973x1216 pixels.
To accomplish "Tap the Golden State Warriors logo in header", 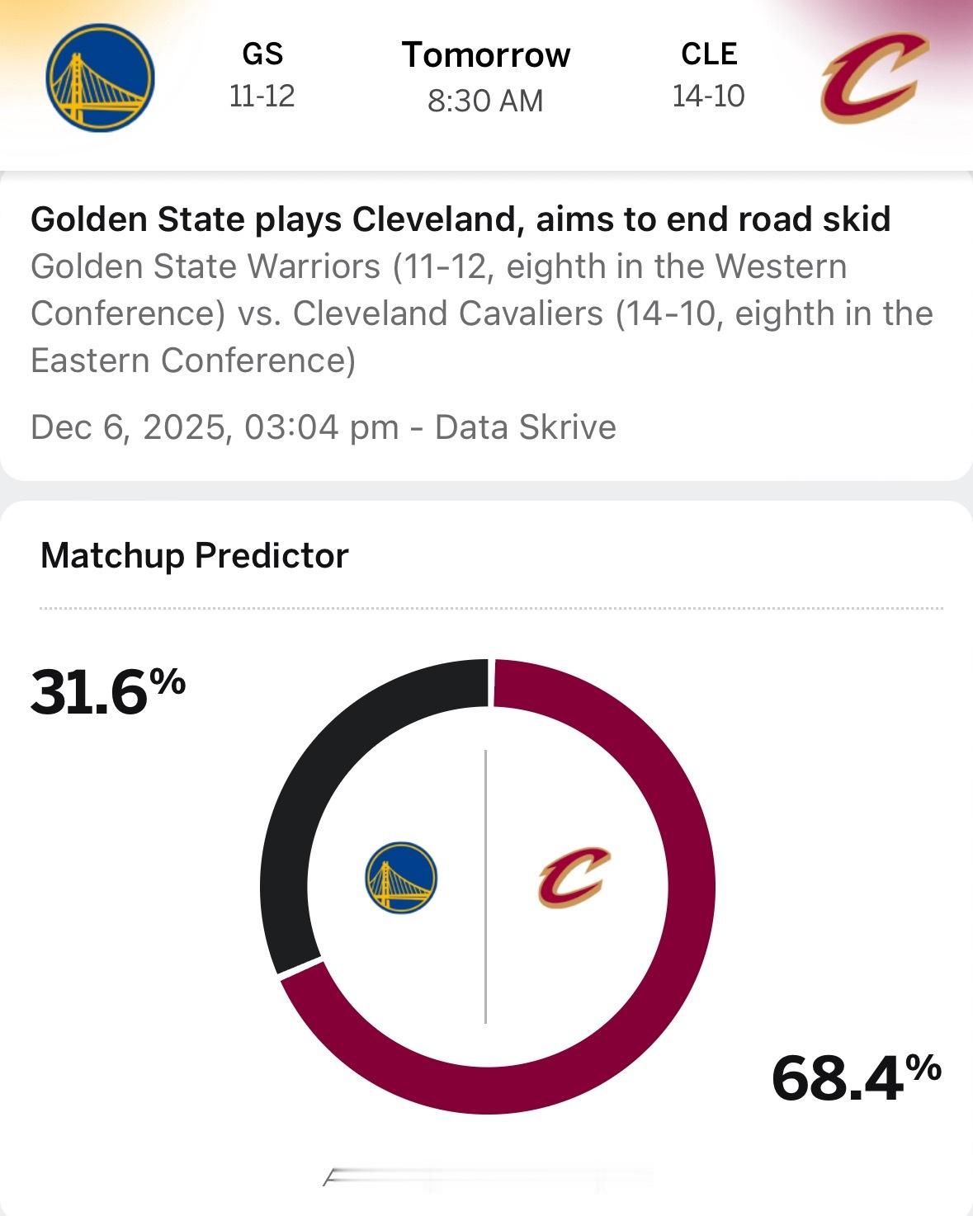I will coord(100,77).
